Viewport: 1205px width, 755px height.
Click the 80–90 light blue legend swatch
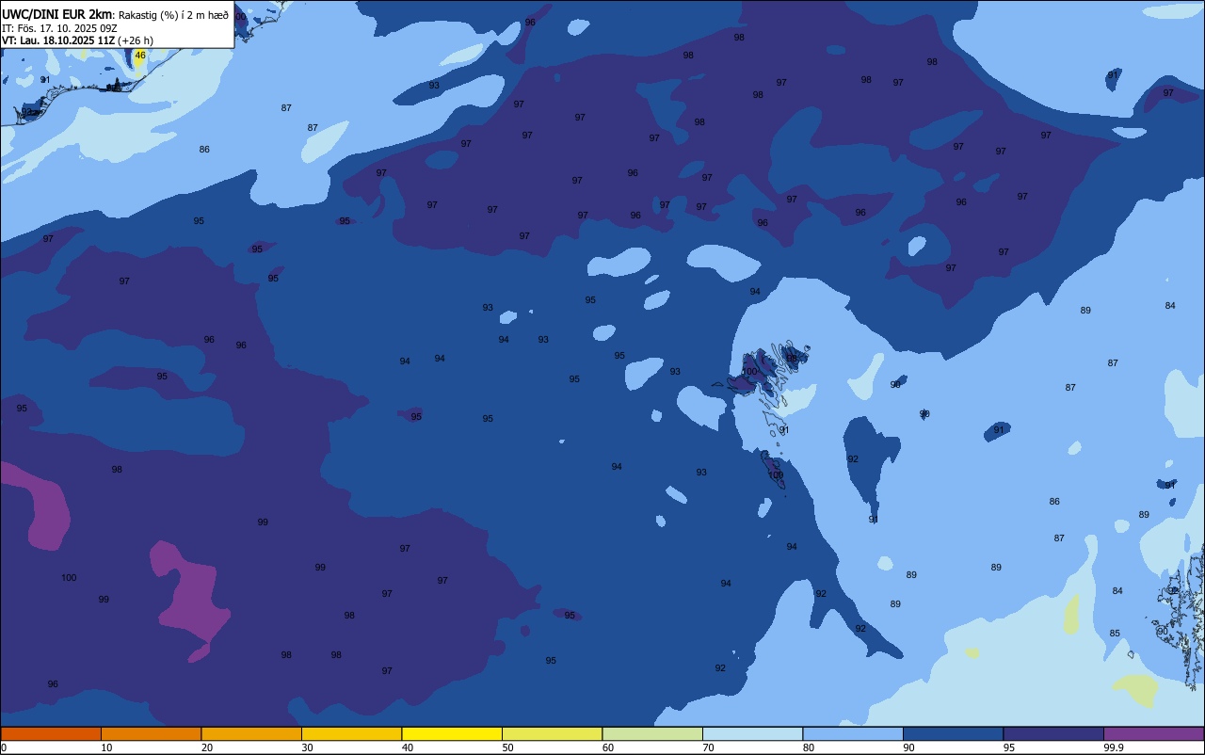[853, 733]
